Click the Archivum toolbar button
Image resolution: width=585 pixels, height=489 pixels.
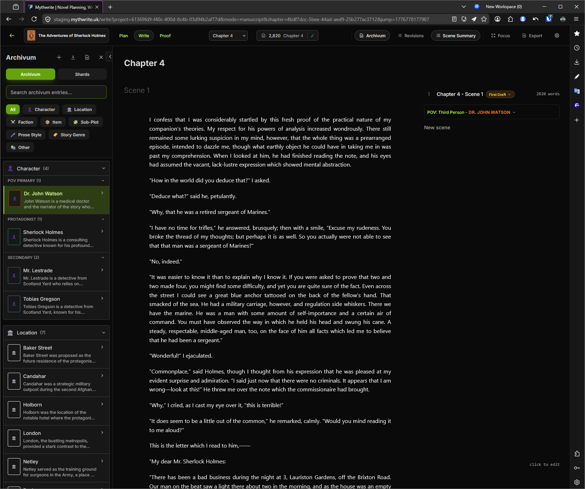372,36
